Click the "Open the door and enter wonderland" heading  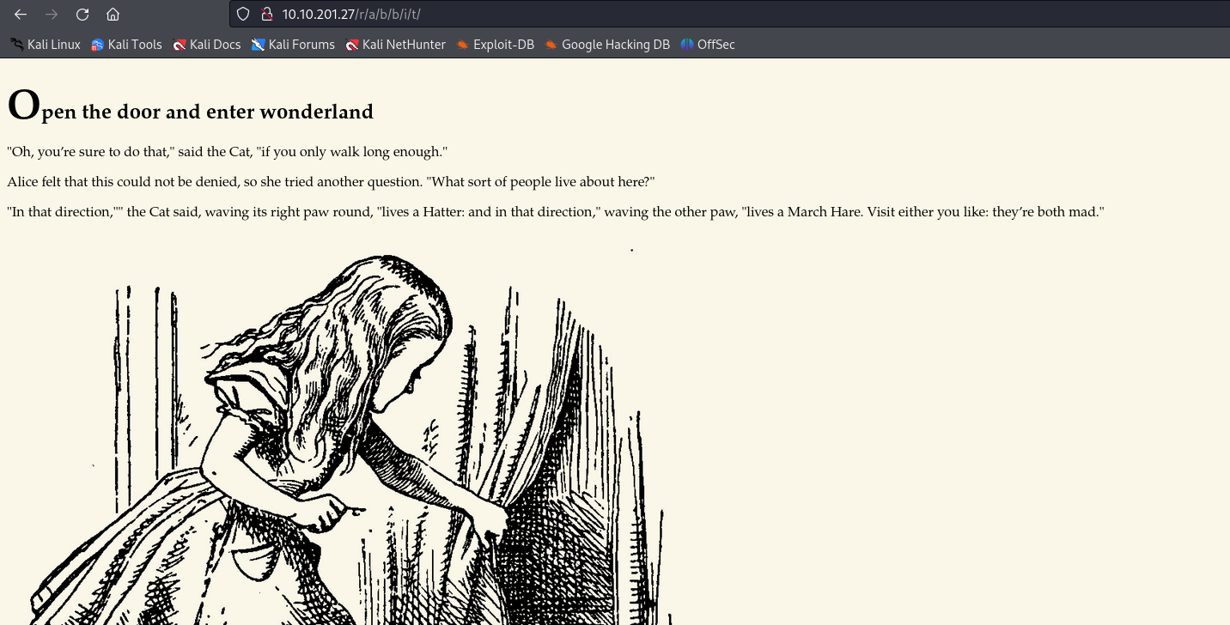191,106
